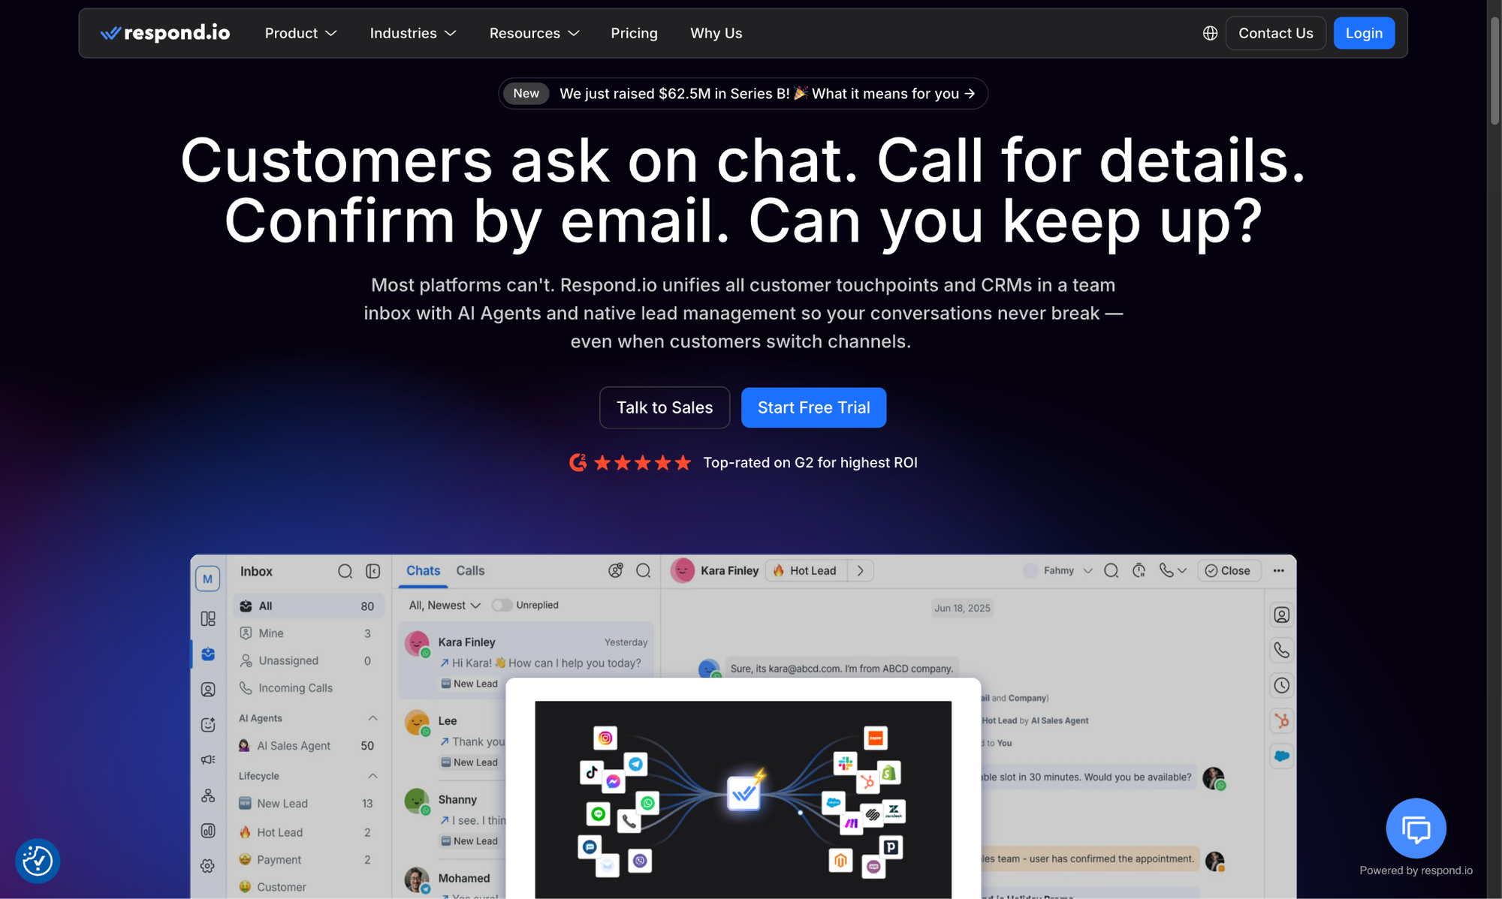Click the contacts icon in left rail
The width and height of the screenshot is (1502, 899).
(x=208, y=689)
